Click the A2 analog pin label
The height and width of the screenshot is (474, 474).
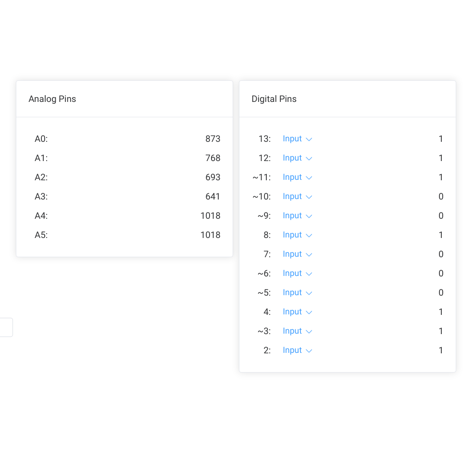[41, 177]
